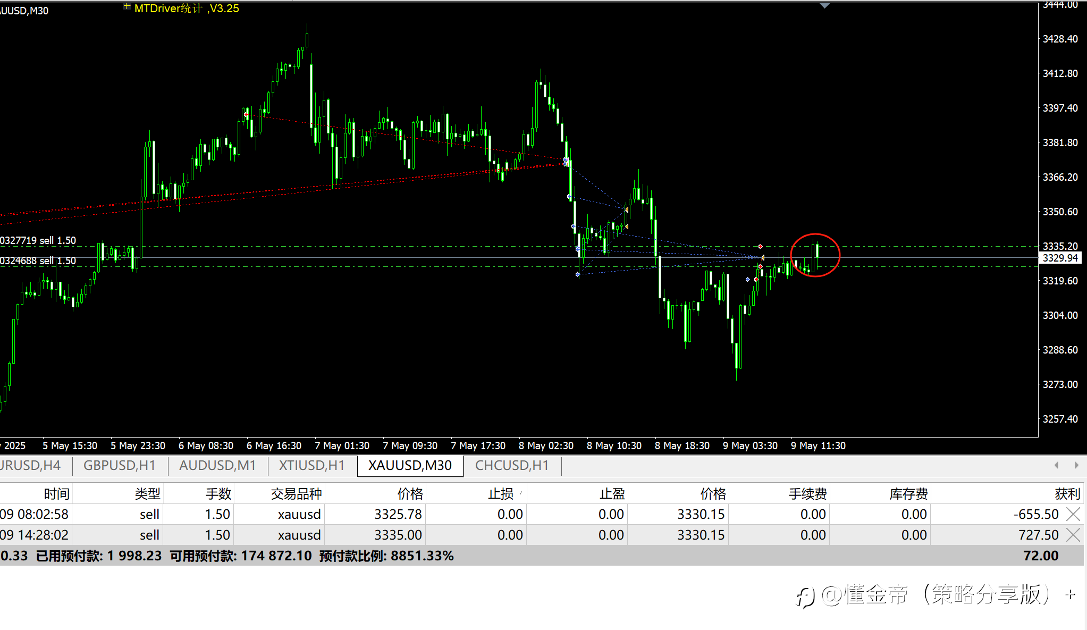Click the order time 09 08:02:58

point(35,514)
